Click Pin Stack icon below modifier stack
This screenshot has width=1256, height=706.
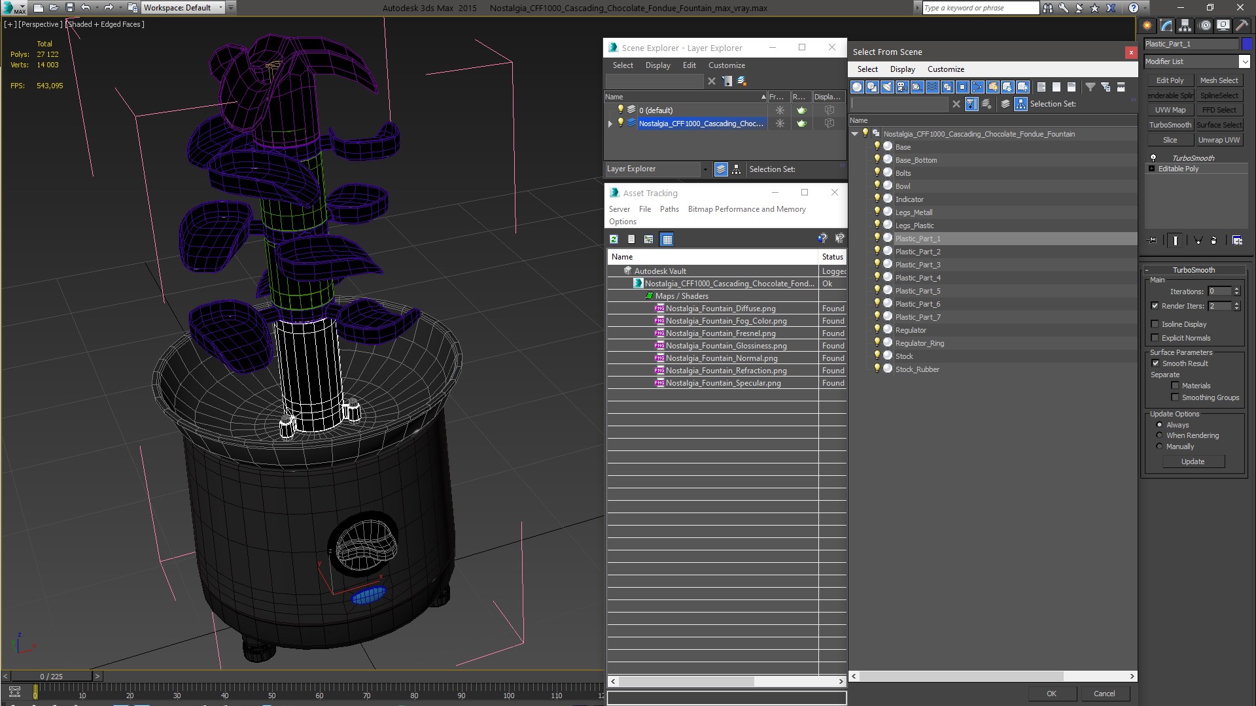click(1153, 241)
